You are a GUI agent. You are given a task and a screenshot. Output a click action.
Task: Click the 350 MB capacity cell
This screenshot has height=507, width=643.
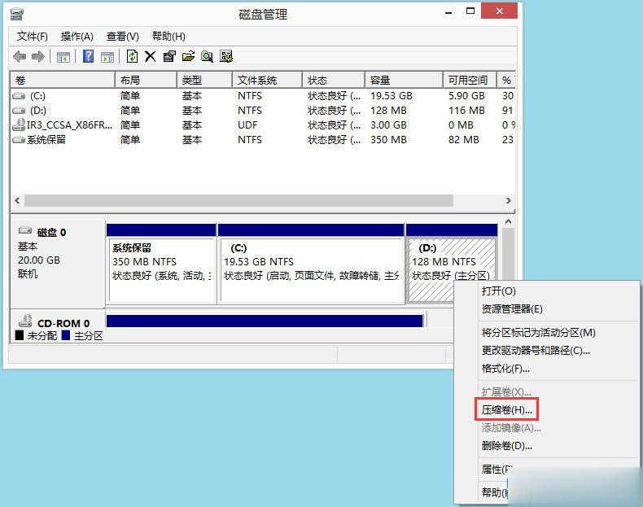(x=388, y=140)
